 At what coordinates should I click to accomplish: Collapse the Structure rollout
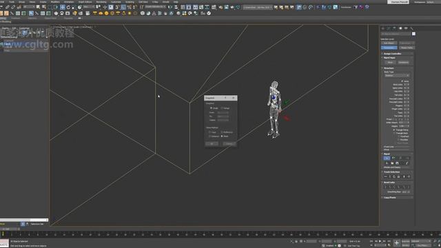point(389,68)
